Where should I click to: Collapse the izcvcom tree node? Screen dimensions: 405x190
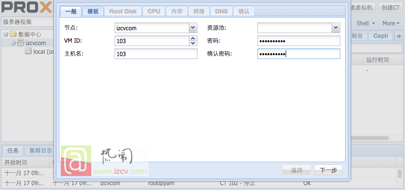tap(13, 43)
